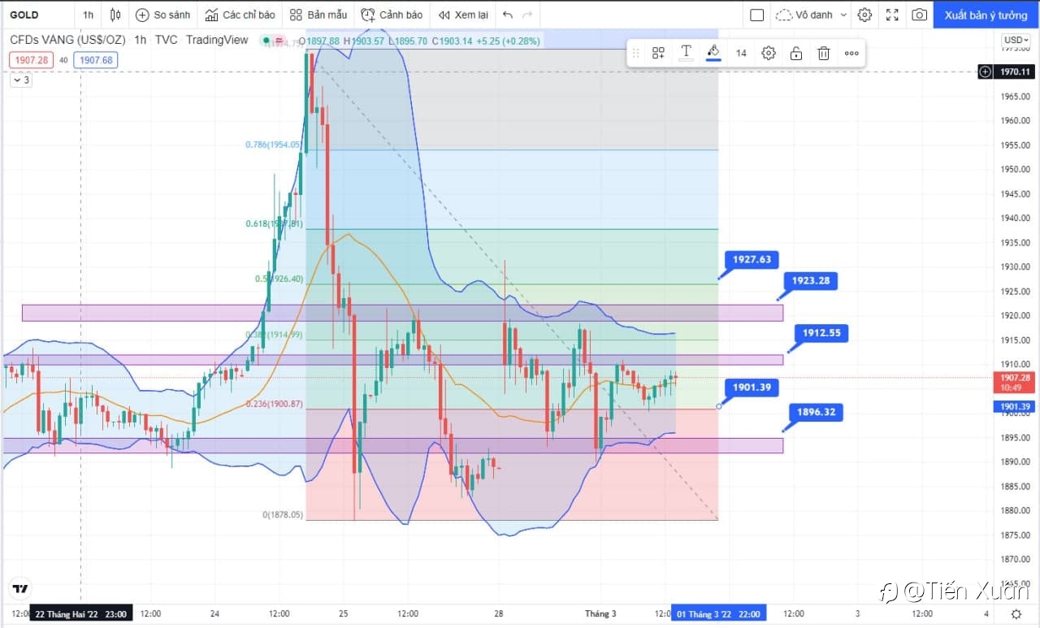1040x628 pixels.
Task: Click So sánh compare symbol button
Action: 163,15
